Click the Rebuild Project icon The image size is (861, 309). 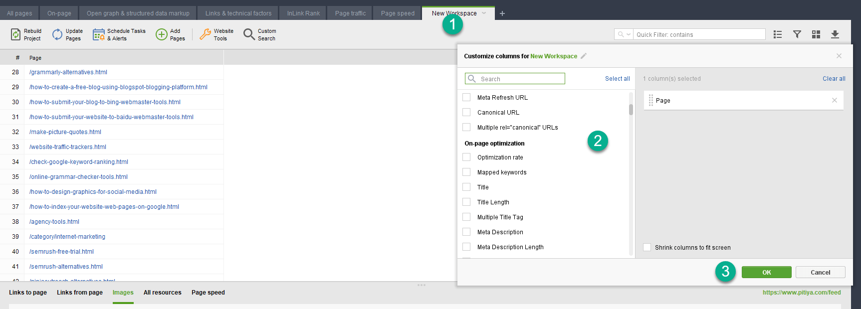[16, 34]
